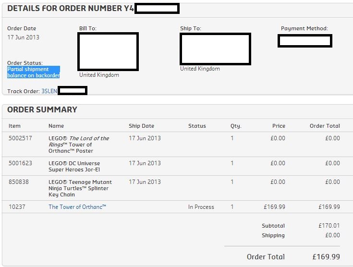Click the Price column header
This screenshot has width=353, height=267.
click(x=279, y=126)
